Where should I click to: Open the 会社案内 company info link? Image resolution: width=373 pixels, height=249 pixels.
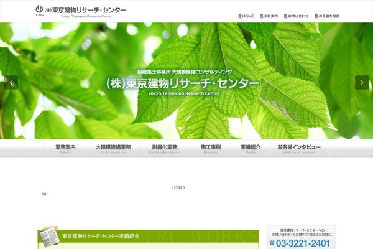tap(271, 16)
